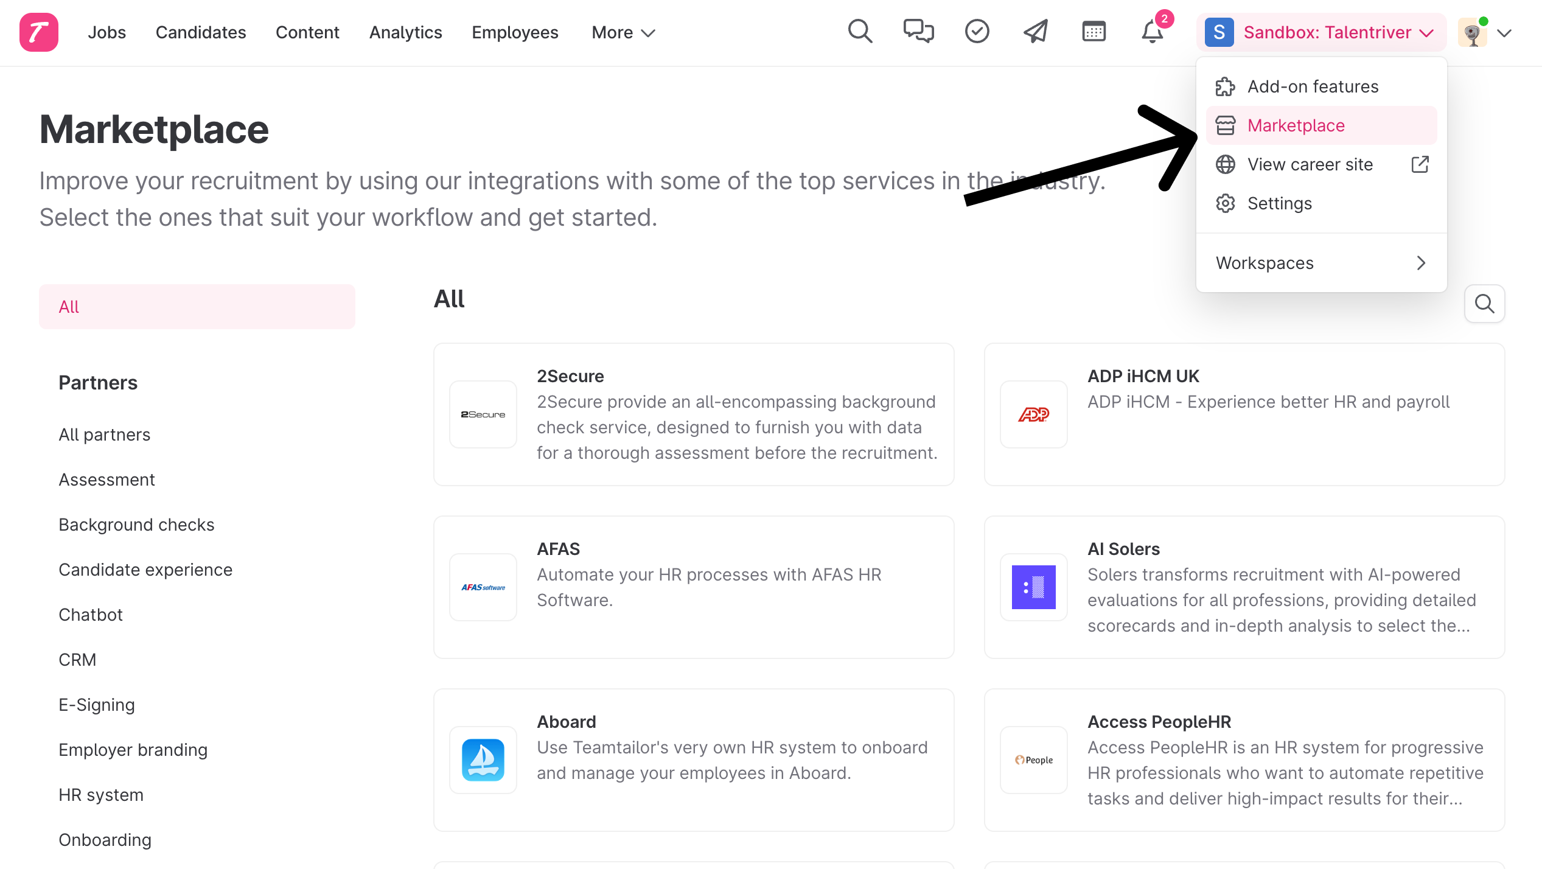Go to the Analytics navigation tab
This screenshot has width=1542, height=869.
click(405, 32)
